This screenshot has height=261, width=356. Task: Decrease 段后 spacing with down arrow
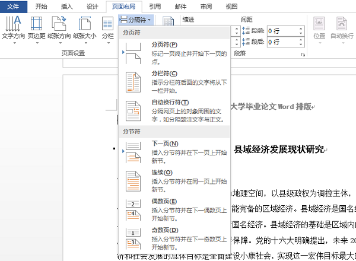(x=301, y=44)
